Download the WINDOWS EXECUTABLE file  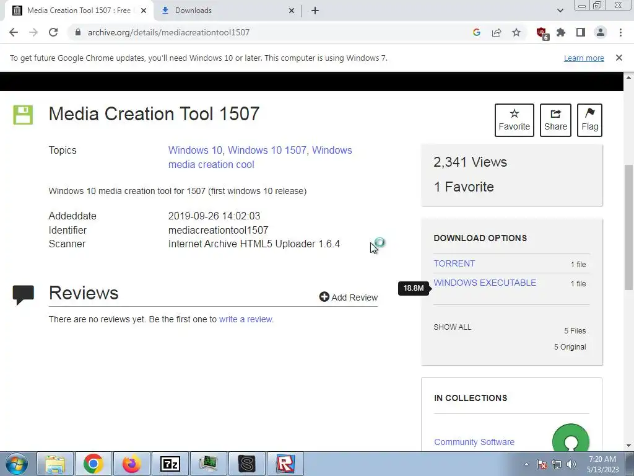485,283
